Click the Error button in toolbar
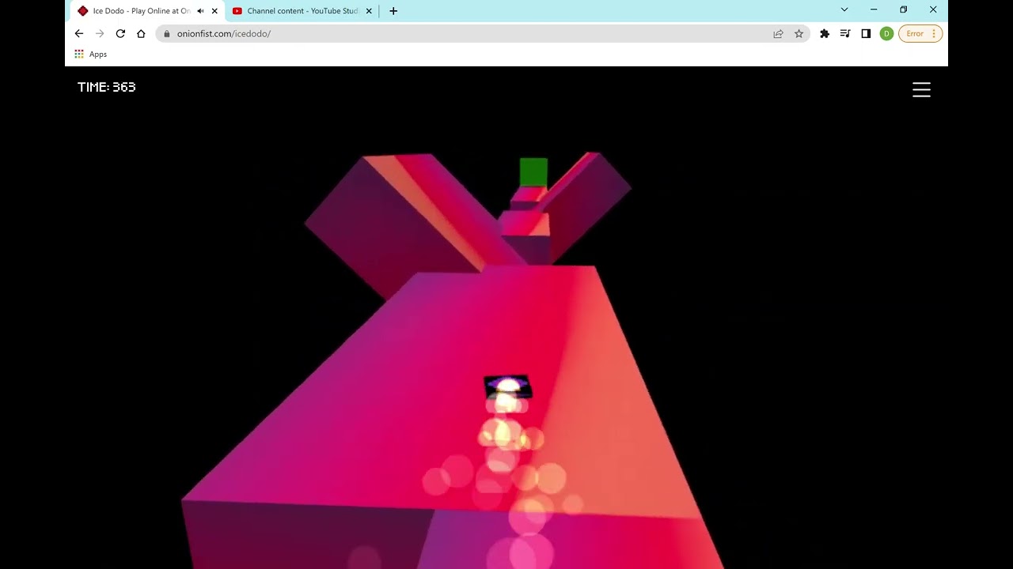 [x=915, y=34]
